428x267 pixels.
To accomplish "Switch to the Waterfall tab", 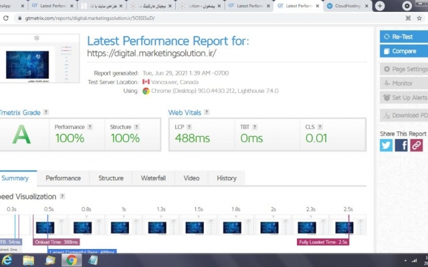I will tap(153, 178).
